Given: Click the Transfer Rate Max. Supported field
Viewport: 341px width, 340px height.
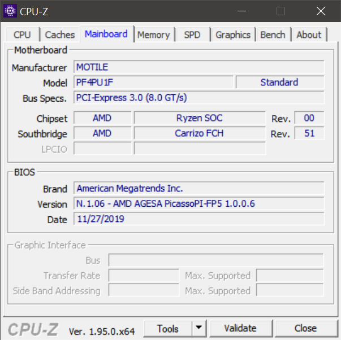Looking at the screenshot, I should (290, 275).
